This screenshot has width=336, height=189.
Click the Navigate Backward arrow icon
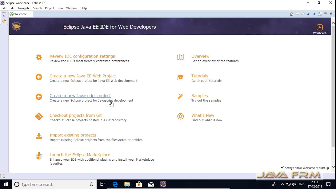click(297, 14)
